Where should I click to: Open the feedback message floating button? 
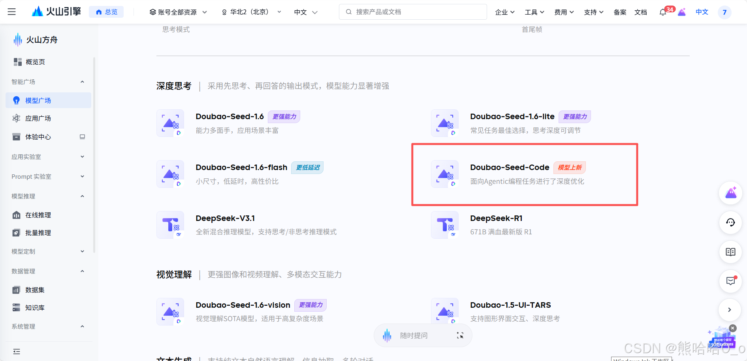tap(731, 281)
